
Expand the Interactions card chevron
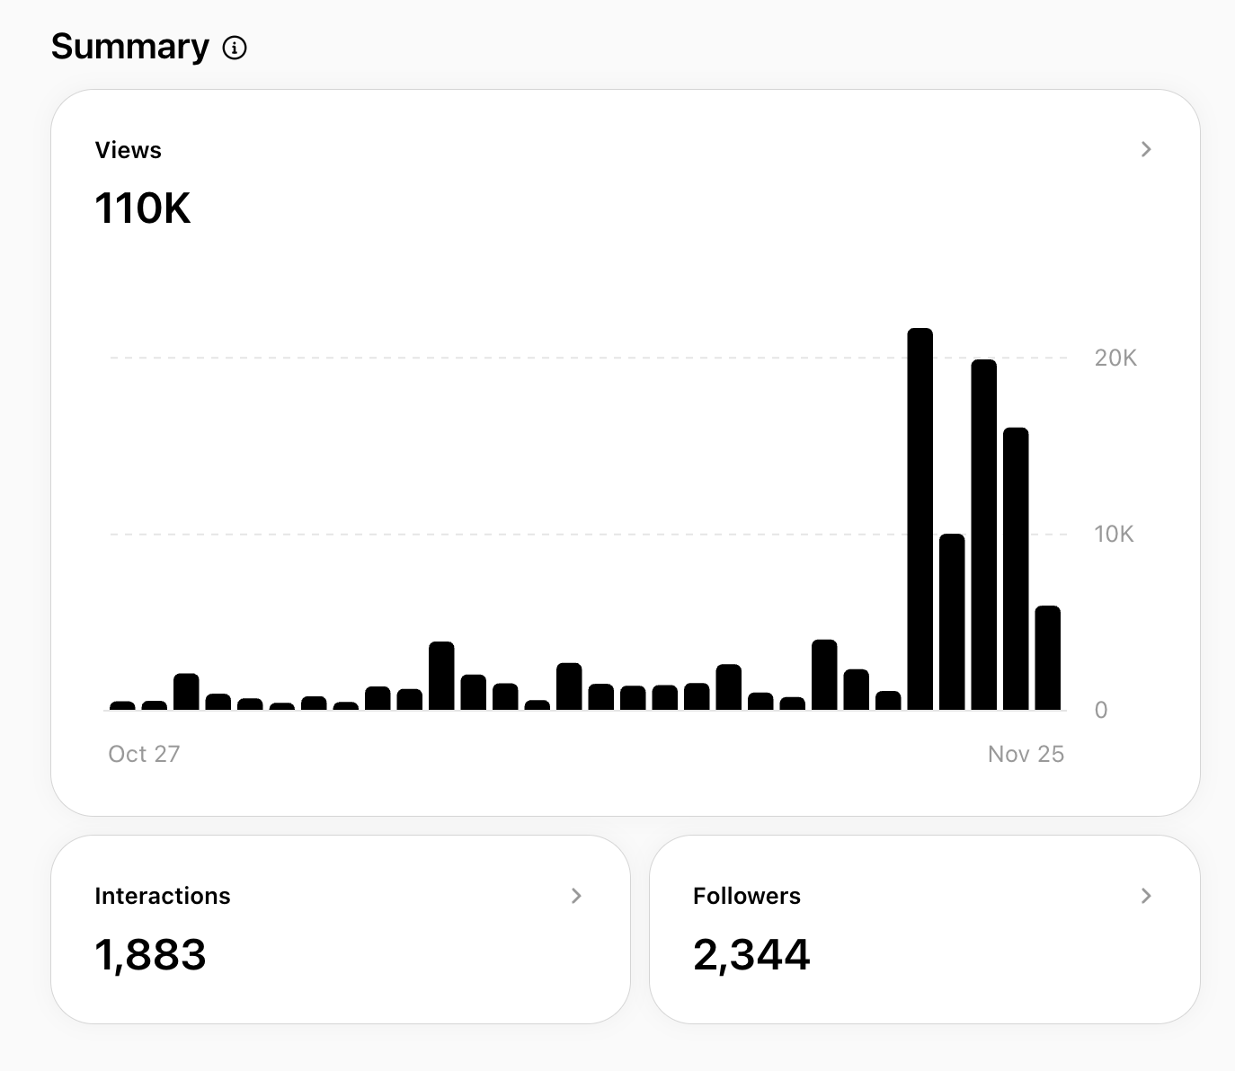pyautogui.click(x=576, y=896)
